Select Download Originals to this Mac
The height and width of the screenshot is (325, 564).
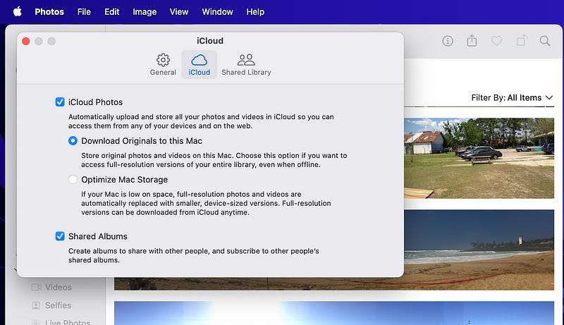[x=73, y=140]
